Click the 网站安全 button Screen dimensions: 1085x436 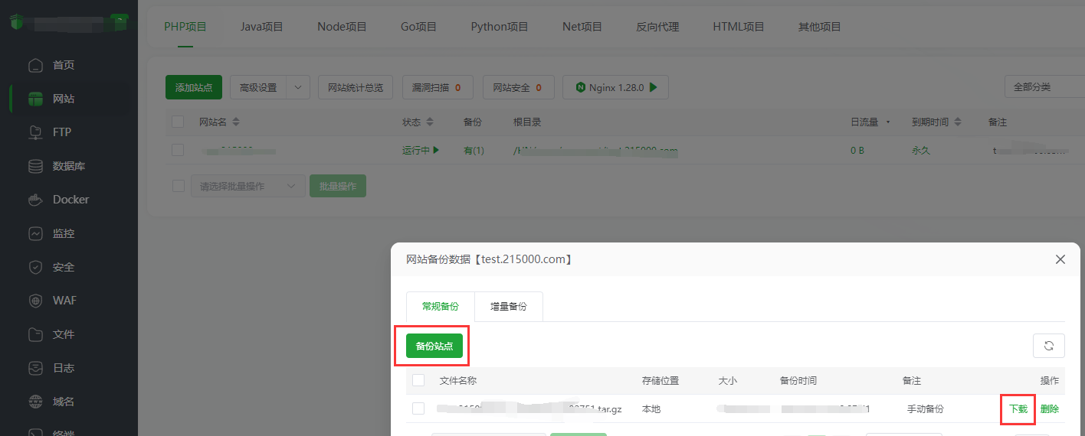[518, 87]
